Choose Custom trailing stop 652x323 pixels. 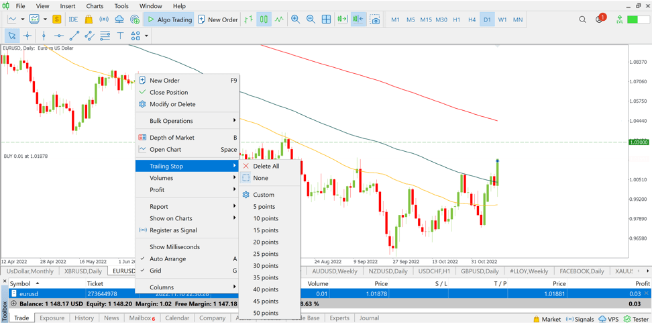click(270, 194)
